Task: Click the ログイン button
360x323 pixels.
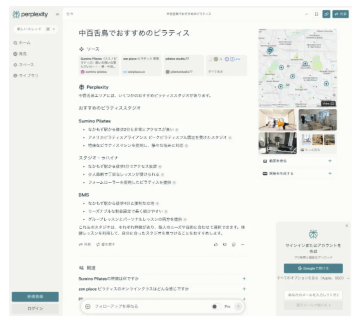Action: (x=35, y=309)
